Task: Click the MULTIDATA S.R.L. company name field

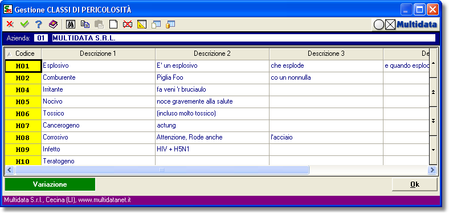Action: [x=244, y=38]
